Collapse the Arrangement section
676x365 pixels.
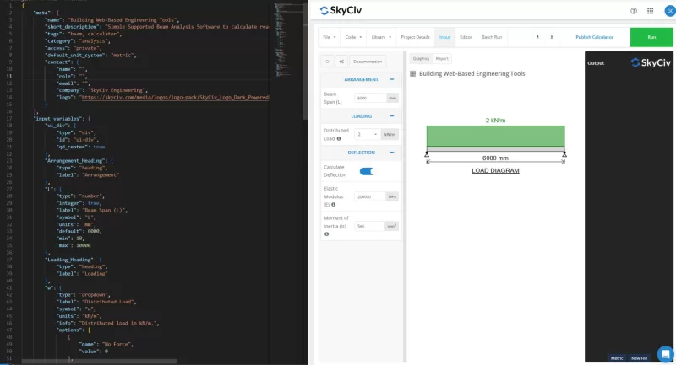click(x=392, y=79)
